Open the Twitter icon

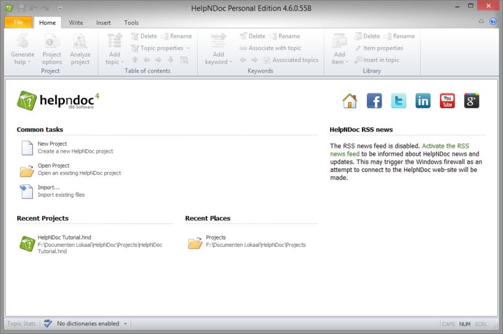click(398, 101)
